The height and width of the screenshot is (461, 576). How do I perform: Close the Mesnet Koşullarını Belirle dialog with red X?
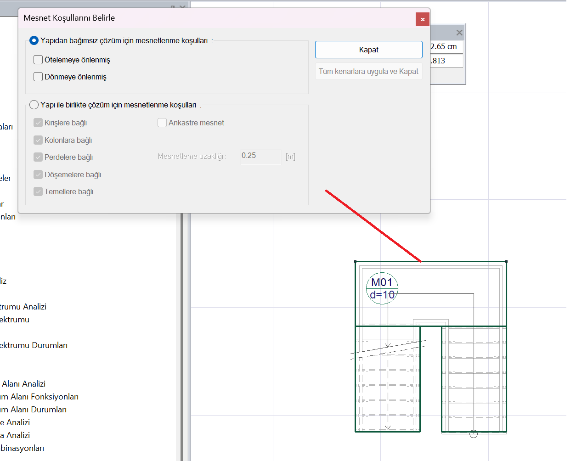click(x=423, y=19)
